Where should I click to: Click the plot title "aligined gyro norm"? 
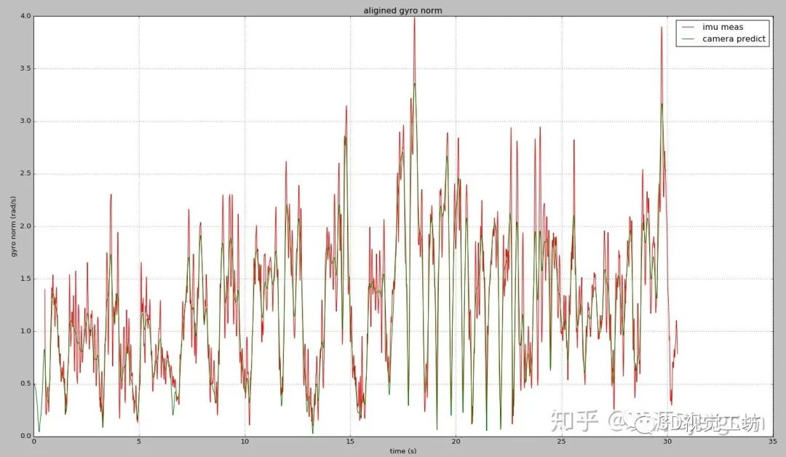tap(402, 10)
